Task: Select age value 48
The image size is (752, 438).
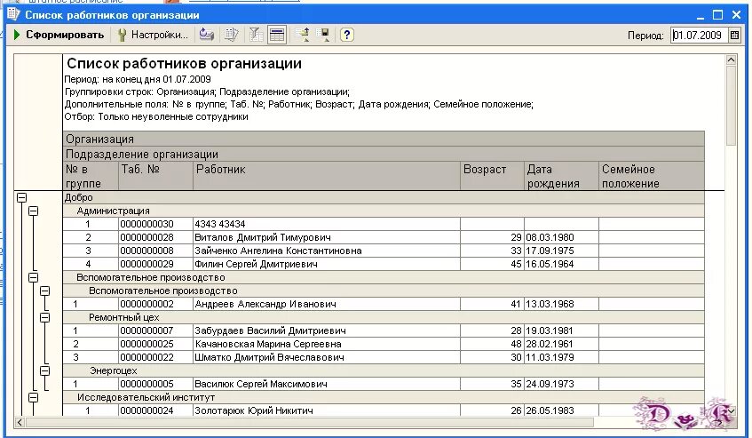Action: 516,344
